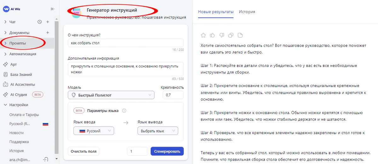Add a new chat with plus icon
The image size is (378, 164).
(x=48, y=22)
